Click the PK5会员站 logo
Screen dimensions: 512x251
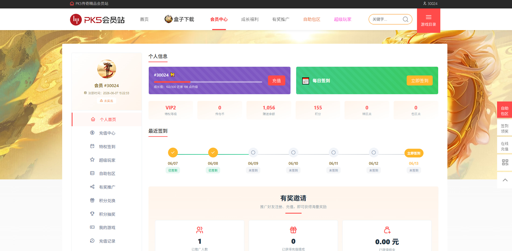(97, 20)
